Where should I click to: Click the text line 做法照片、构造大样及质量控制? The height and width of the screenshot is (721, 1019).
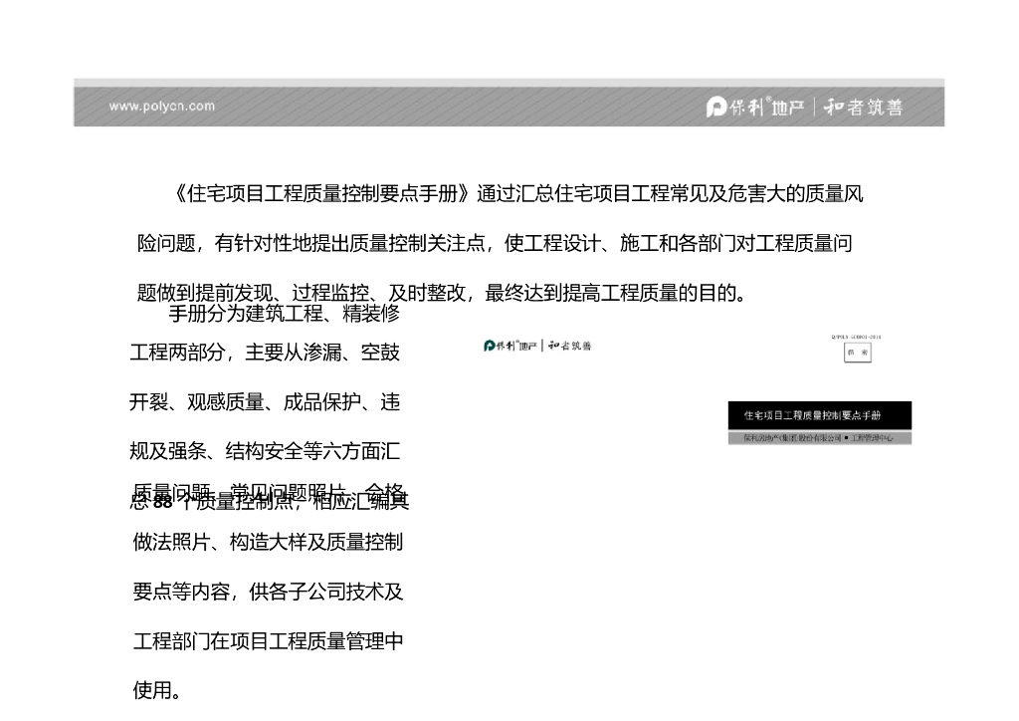coord(268,543)
